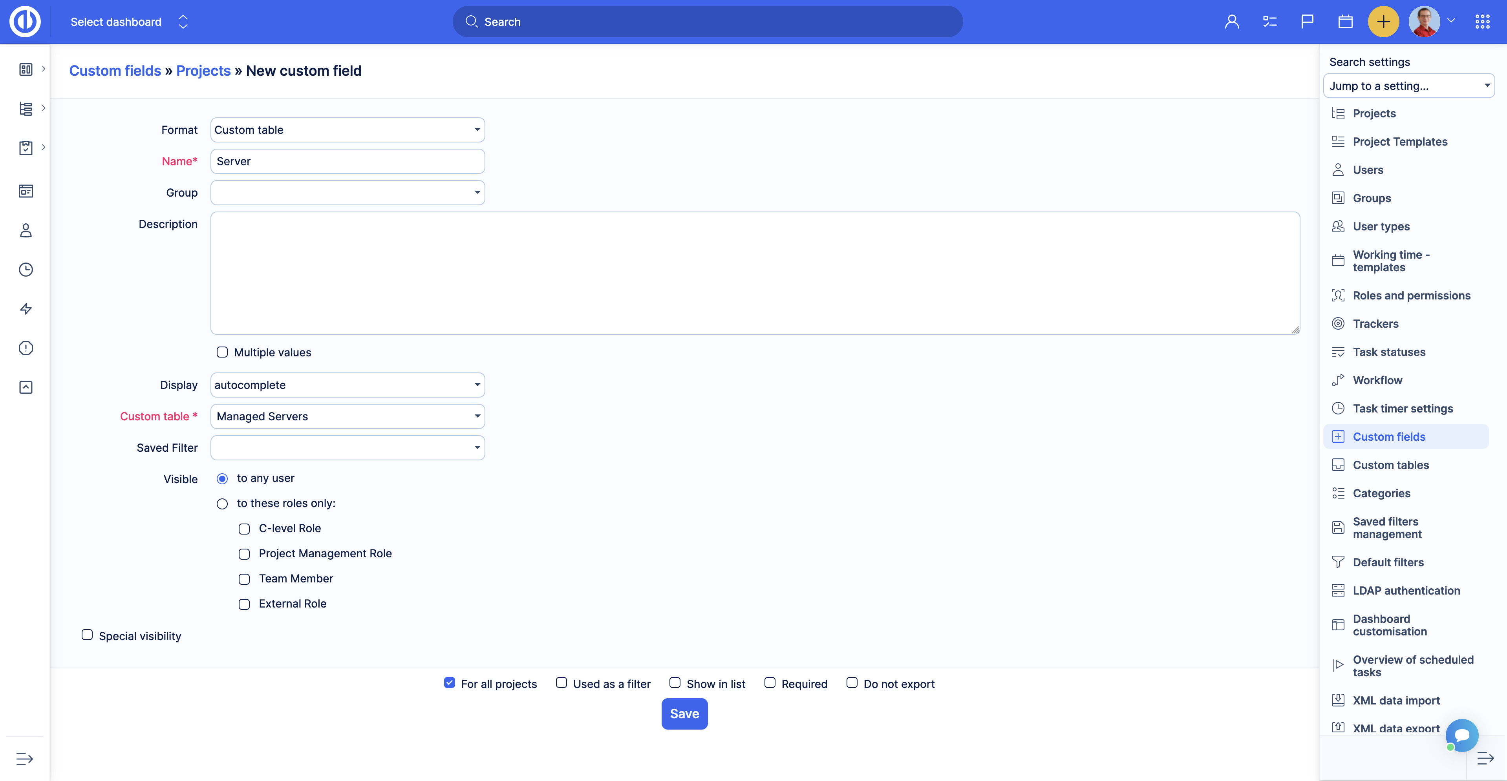1507x781 pixels.
Task: Select the 'to these roles only' radio
Action: 222,504
